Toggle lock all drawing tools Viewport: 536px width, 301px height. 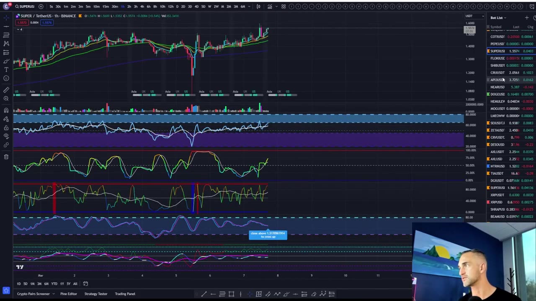(x=6, y=128)
